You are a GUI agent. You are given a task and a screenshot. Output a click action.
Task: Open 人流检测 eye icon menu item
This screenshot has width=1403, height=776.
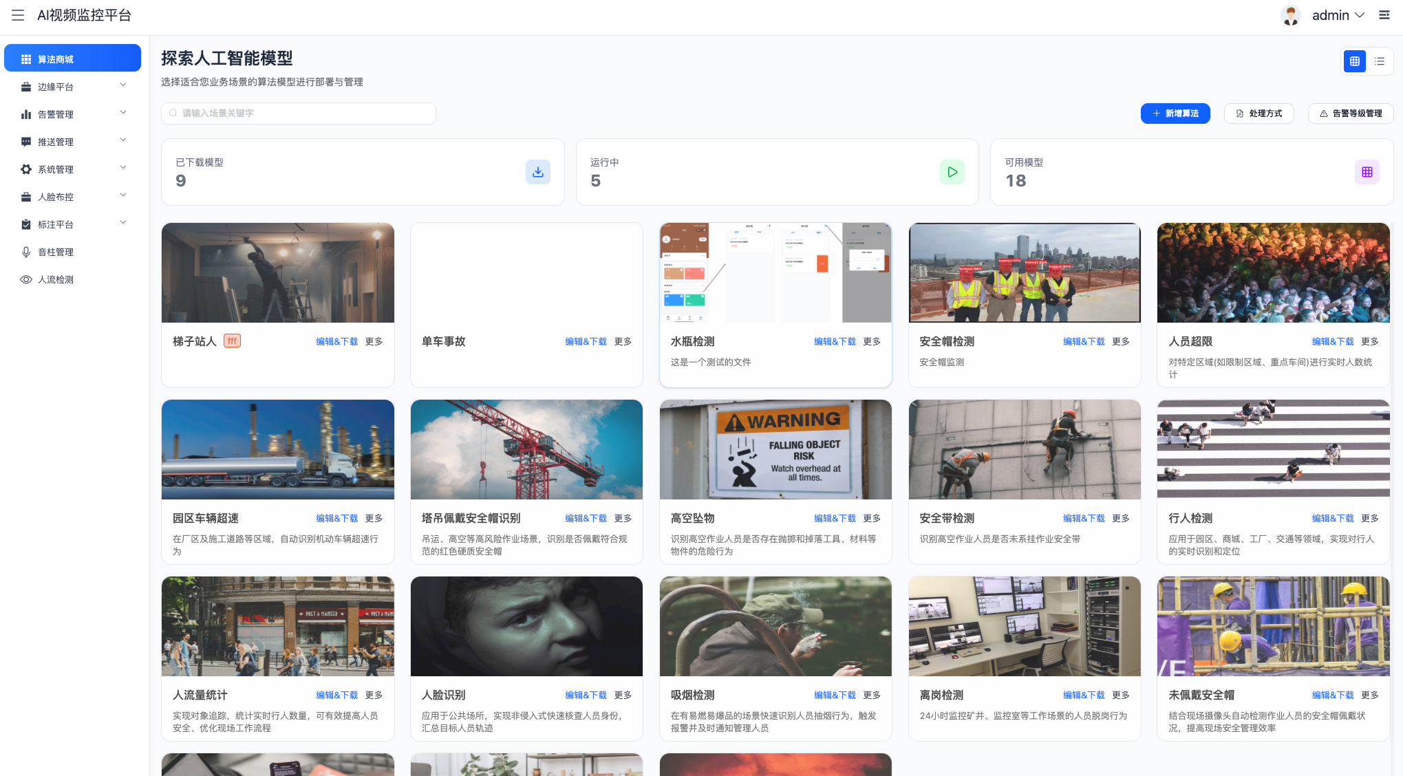[55, 279]
